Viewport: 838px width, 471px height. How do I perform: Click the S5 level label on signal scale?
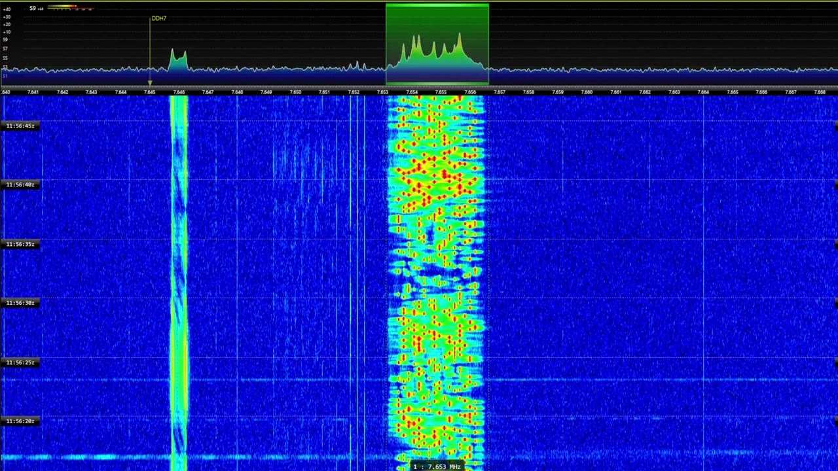(x=5, y=58)
